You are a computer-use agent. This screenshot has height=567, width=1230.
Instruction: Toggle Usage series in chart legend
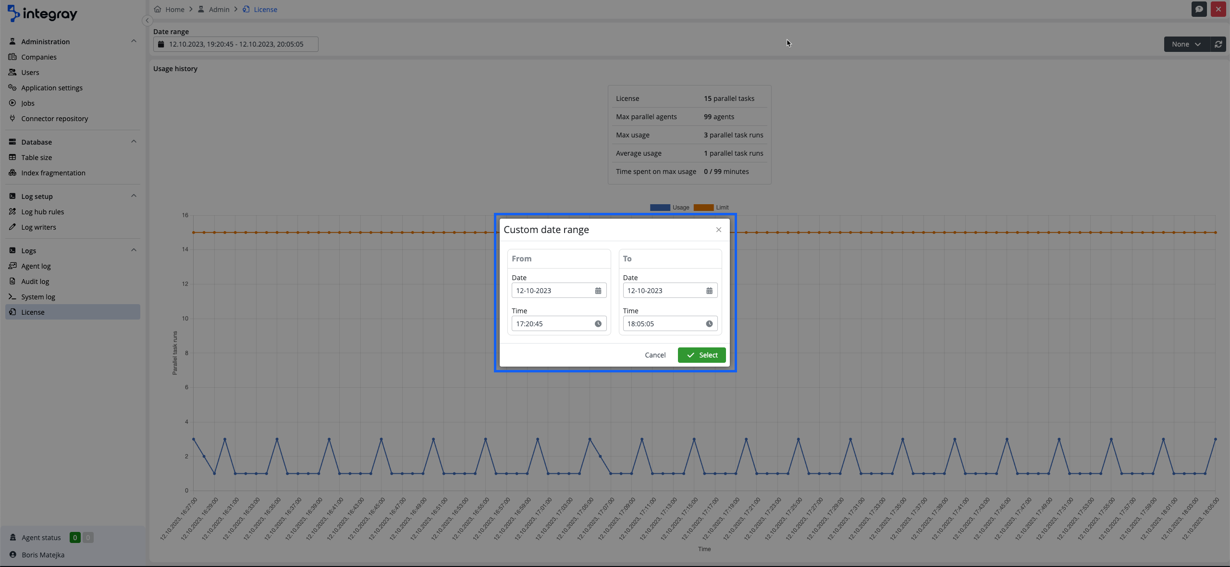(680, 208)
